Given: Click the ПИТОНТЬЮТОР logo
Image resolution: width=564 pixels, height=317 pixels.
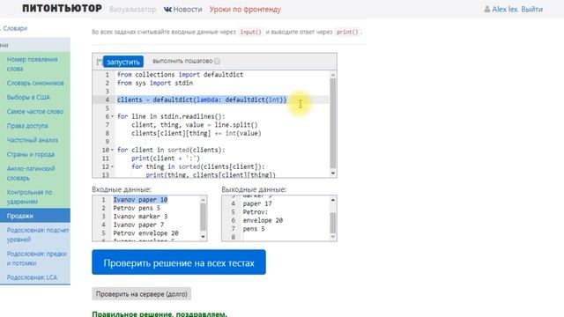Looking at the screenshot, I should point(62,8).
